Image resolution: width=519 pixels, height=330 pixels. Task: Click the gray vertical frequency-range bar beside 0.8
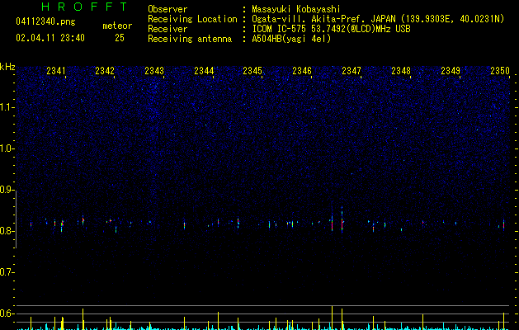(17, 219)
